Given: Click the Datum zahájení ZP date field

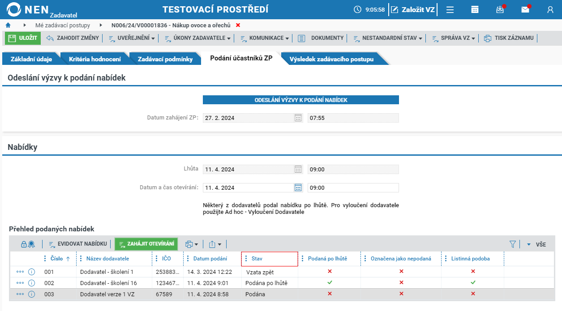Looking at the screenshot, I should [248, 118].
